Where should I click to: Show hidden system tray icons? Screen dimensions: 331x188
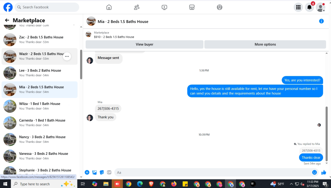[291, 184]
